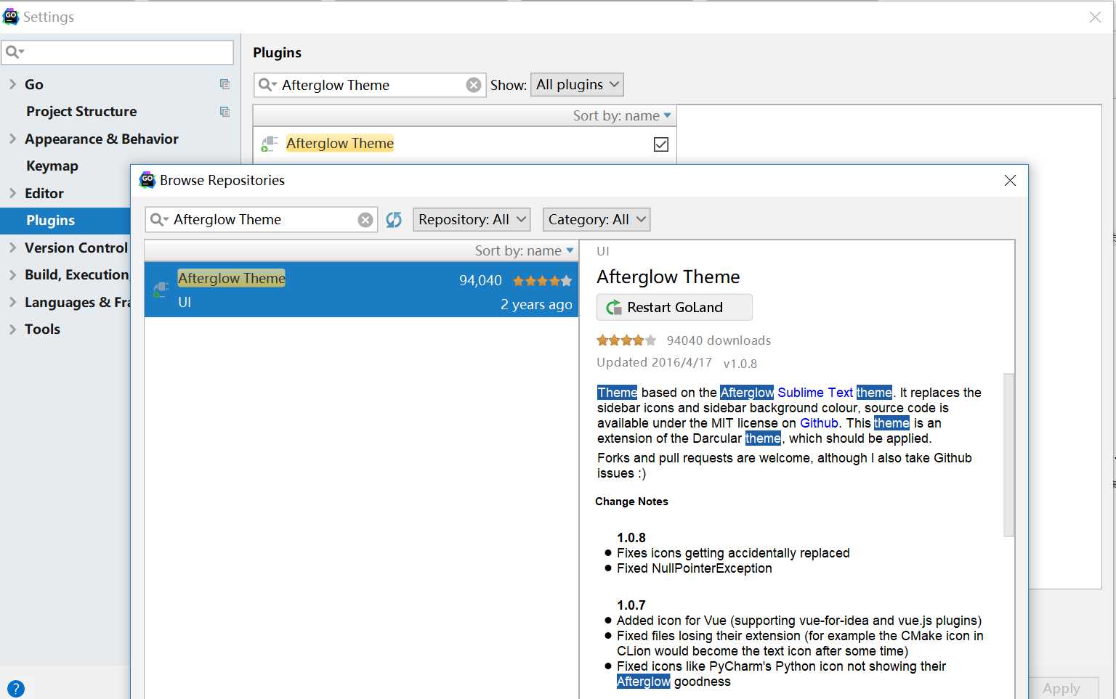Open the Repository: All dropdown
Image resolution: width=1116 pixels, height=699 pixels.
(x=472, y=220)
